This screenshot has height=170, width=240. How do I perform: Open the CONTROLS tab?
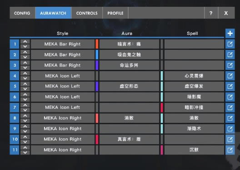click(87, 13)
